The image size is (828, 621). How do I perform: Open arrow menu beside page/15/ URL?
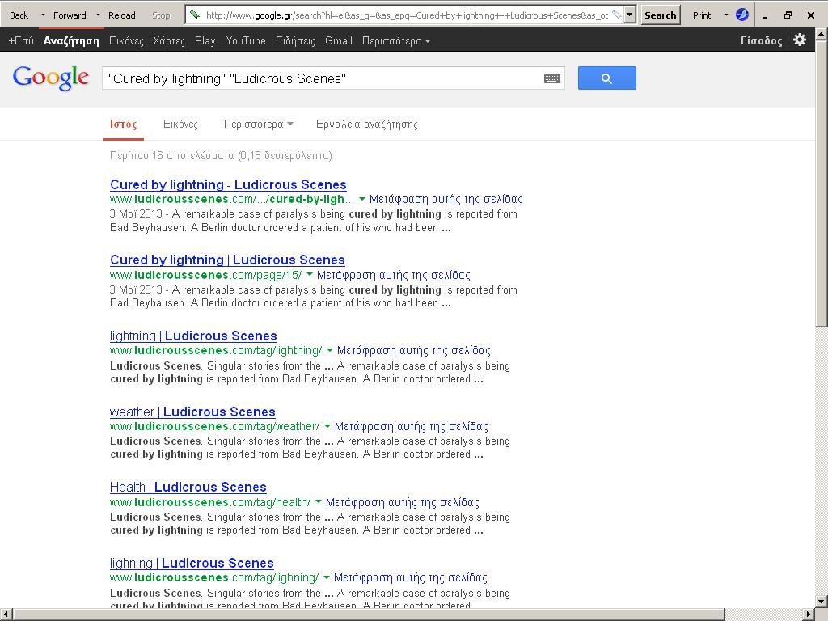[310, 275]
